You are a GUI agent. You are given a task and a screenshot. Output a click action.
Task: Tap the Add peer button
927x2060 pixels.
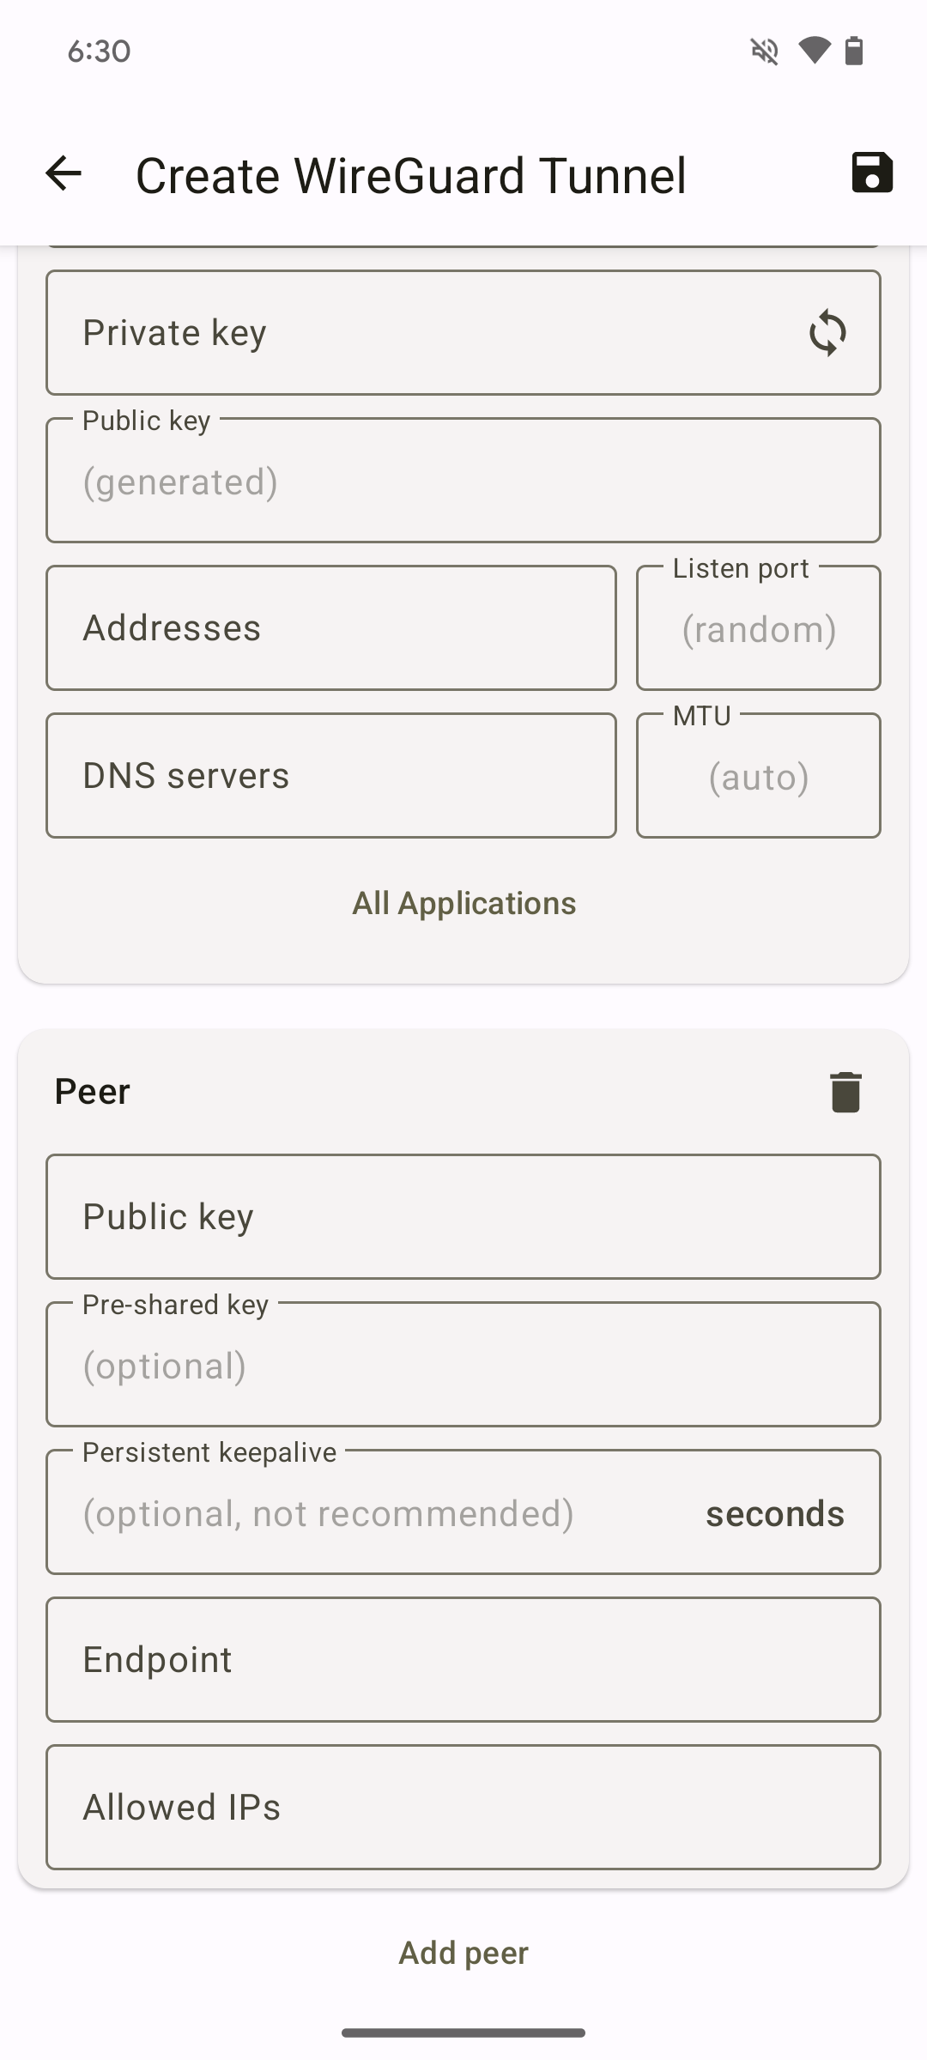coord(463,1953)
